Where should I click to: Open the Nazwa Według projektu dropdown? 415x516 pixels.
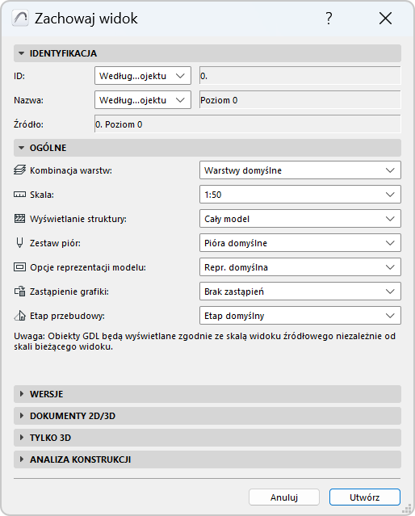pyautogui.click(x=143, y=100)
